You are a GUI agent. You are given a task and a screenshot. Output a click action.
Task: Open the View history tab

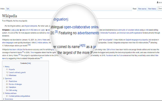[152, 9]
